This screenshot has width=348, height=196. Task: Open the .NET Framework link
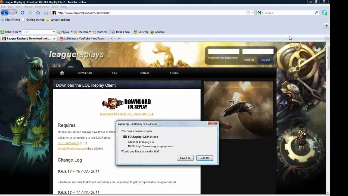pyautogui.click(x=68, y=143)
